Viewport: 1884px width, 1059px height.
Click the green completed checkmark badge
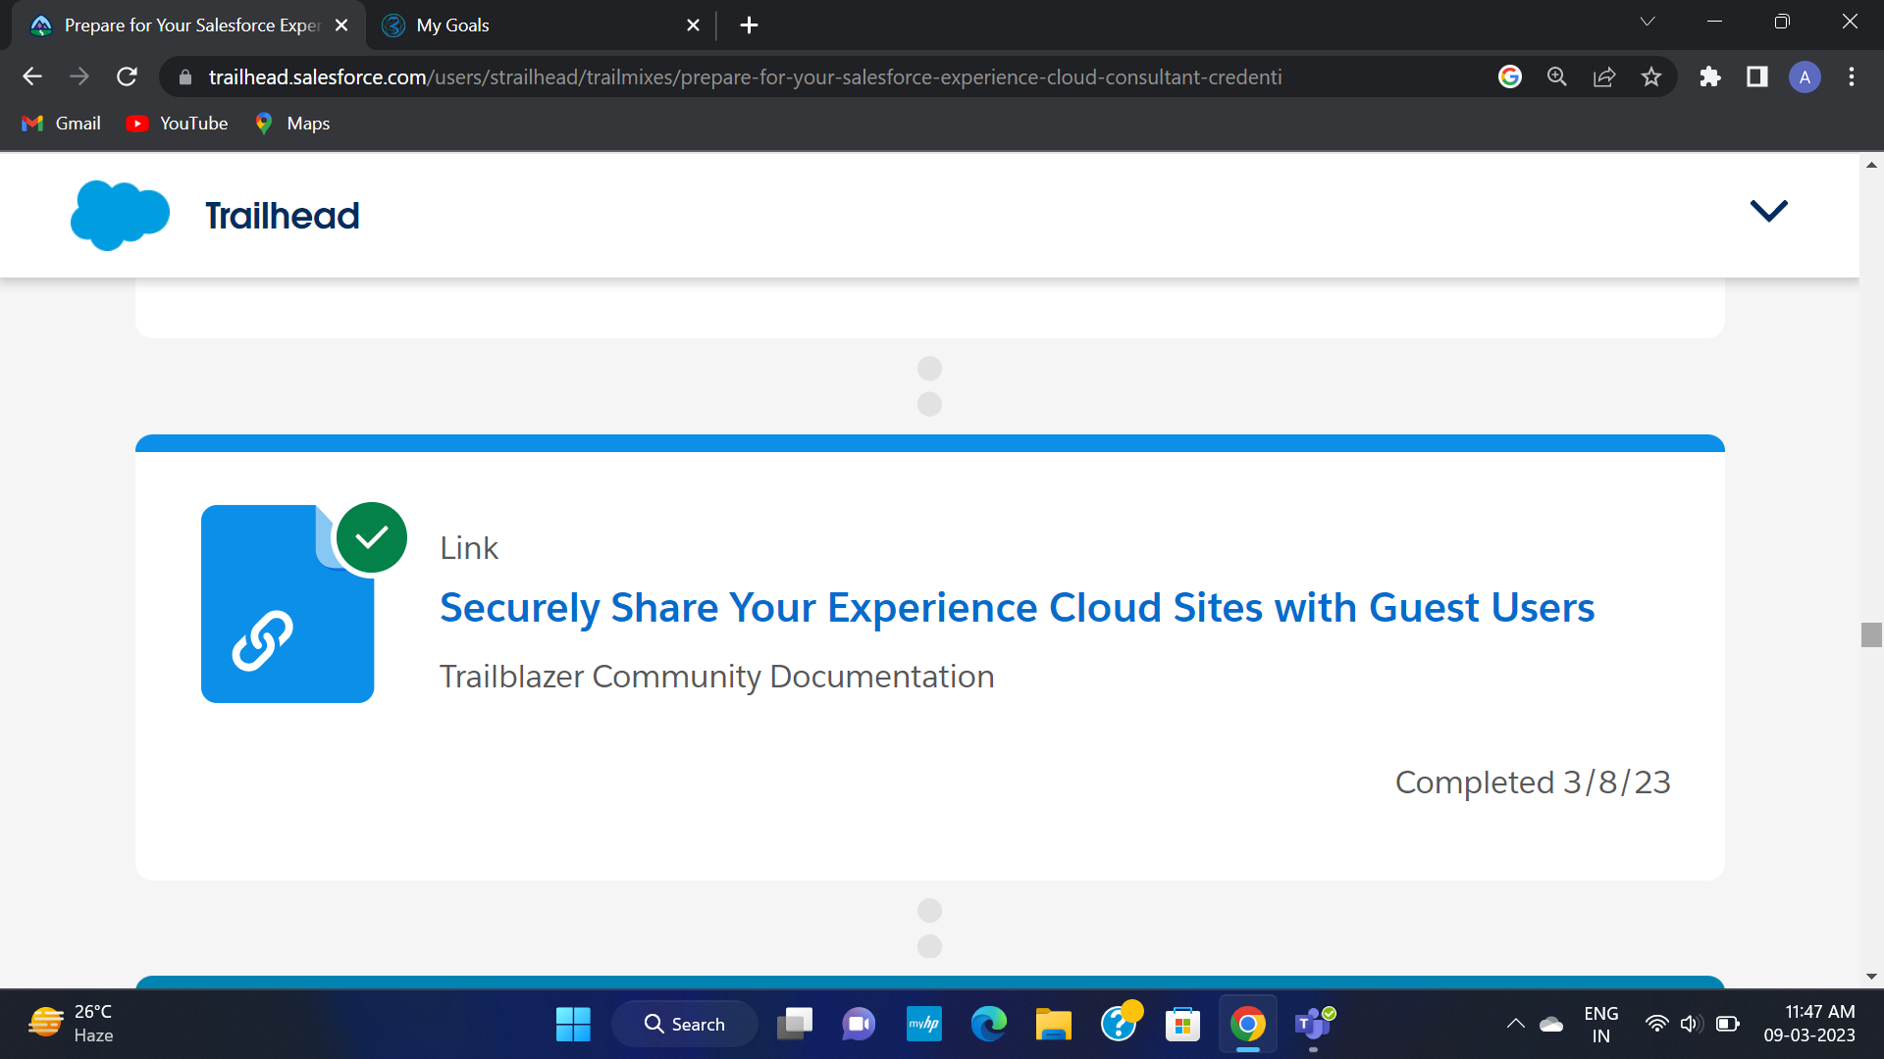(372, 537)
